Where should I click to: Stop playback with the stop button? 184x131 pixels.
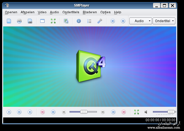(x=30, y=112)
